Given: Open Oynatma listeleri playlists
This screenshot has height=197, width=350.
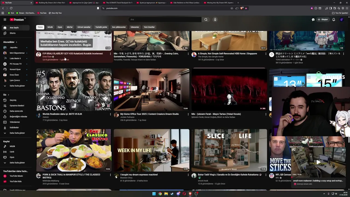Looking at the screenshot, I should 15,106.
